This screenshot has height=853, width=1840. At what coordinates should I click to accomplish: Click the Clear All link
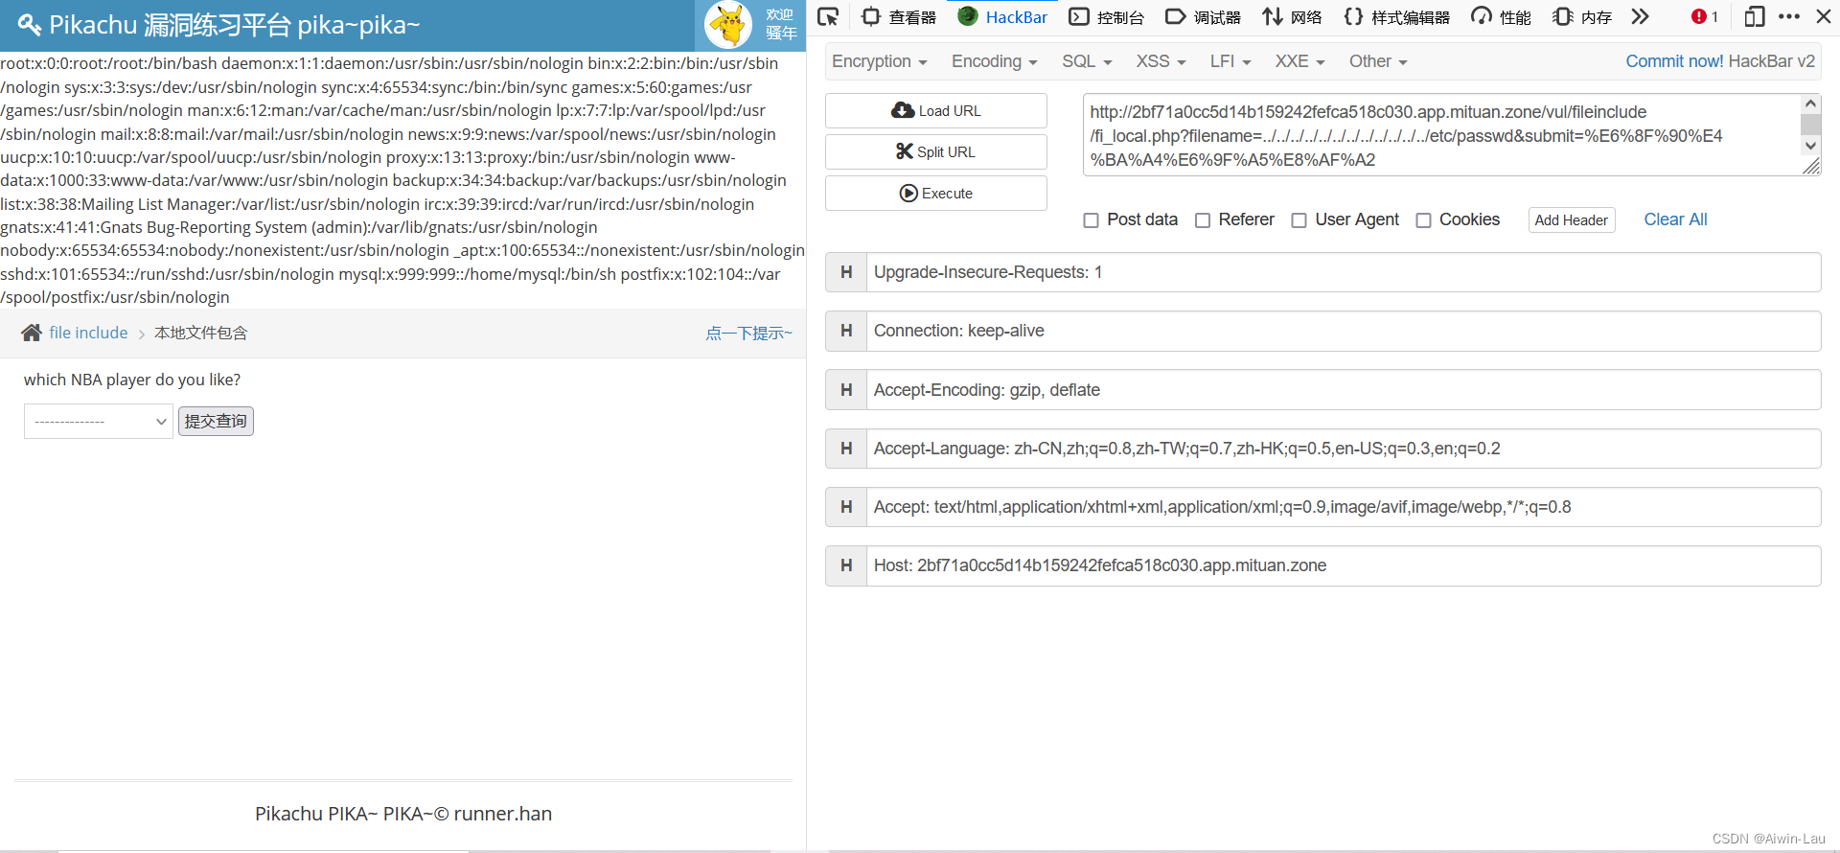point(1675,219)
